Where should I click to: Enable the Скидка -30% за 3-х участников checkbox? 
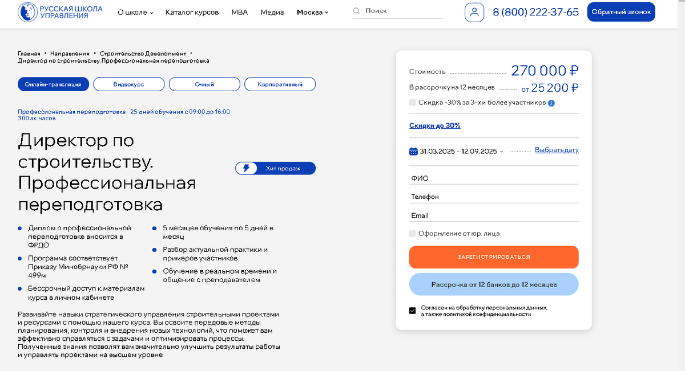[x=413, y=103]
